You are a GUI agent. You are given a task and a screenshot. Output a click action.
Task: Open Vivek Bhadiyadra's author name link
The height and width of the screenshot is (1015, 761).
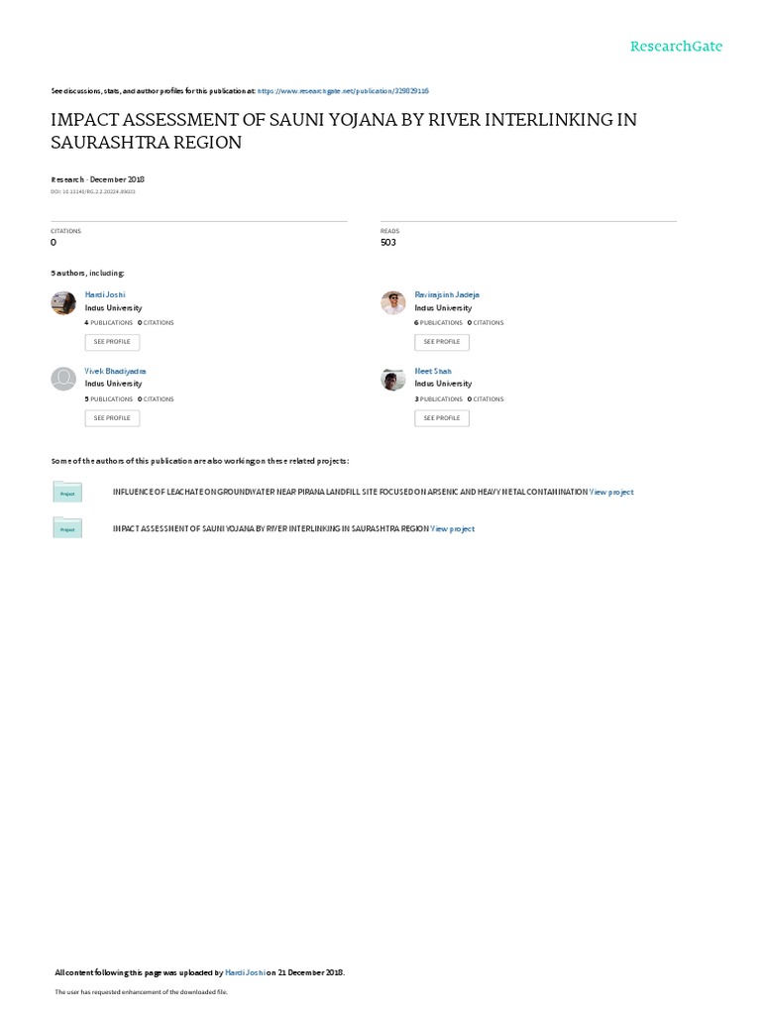115,371
